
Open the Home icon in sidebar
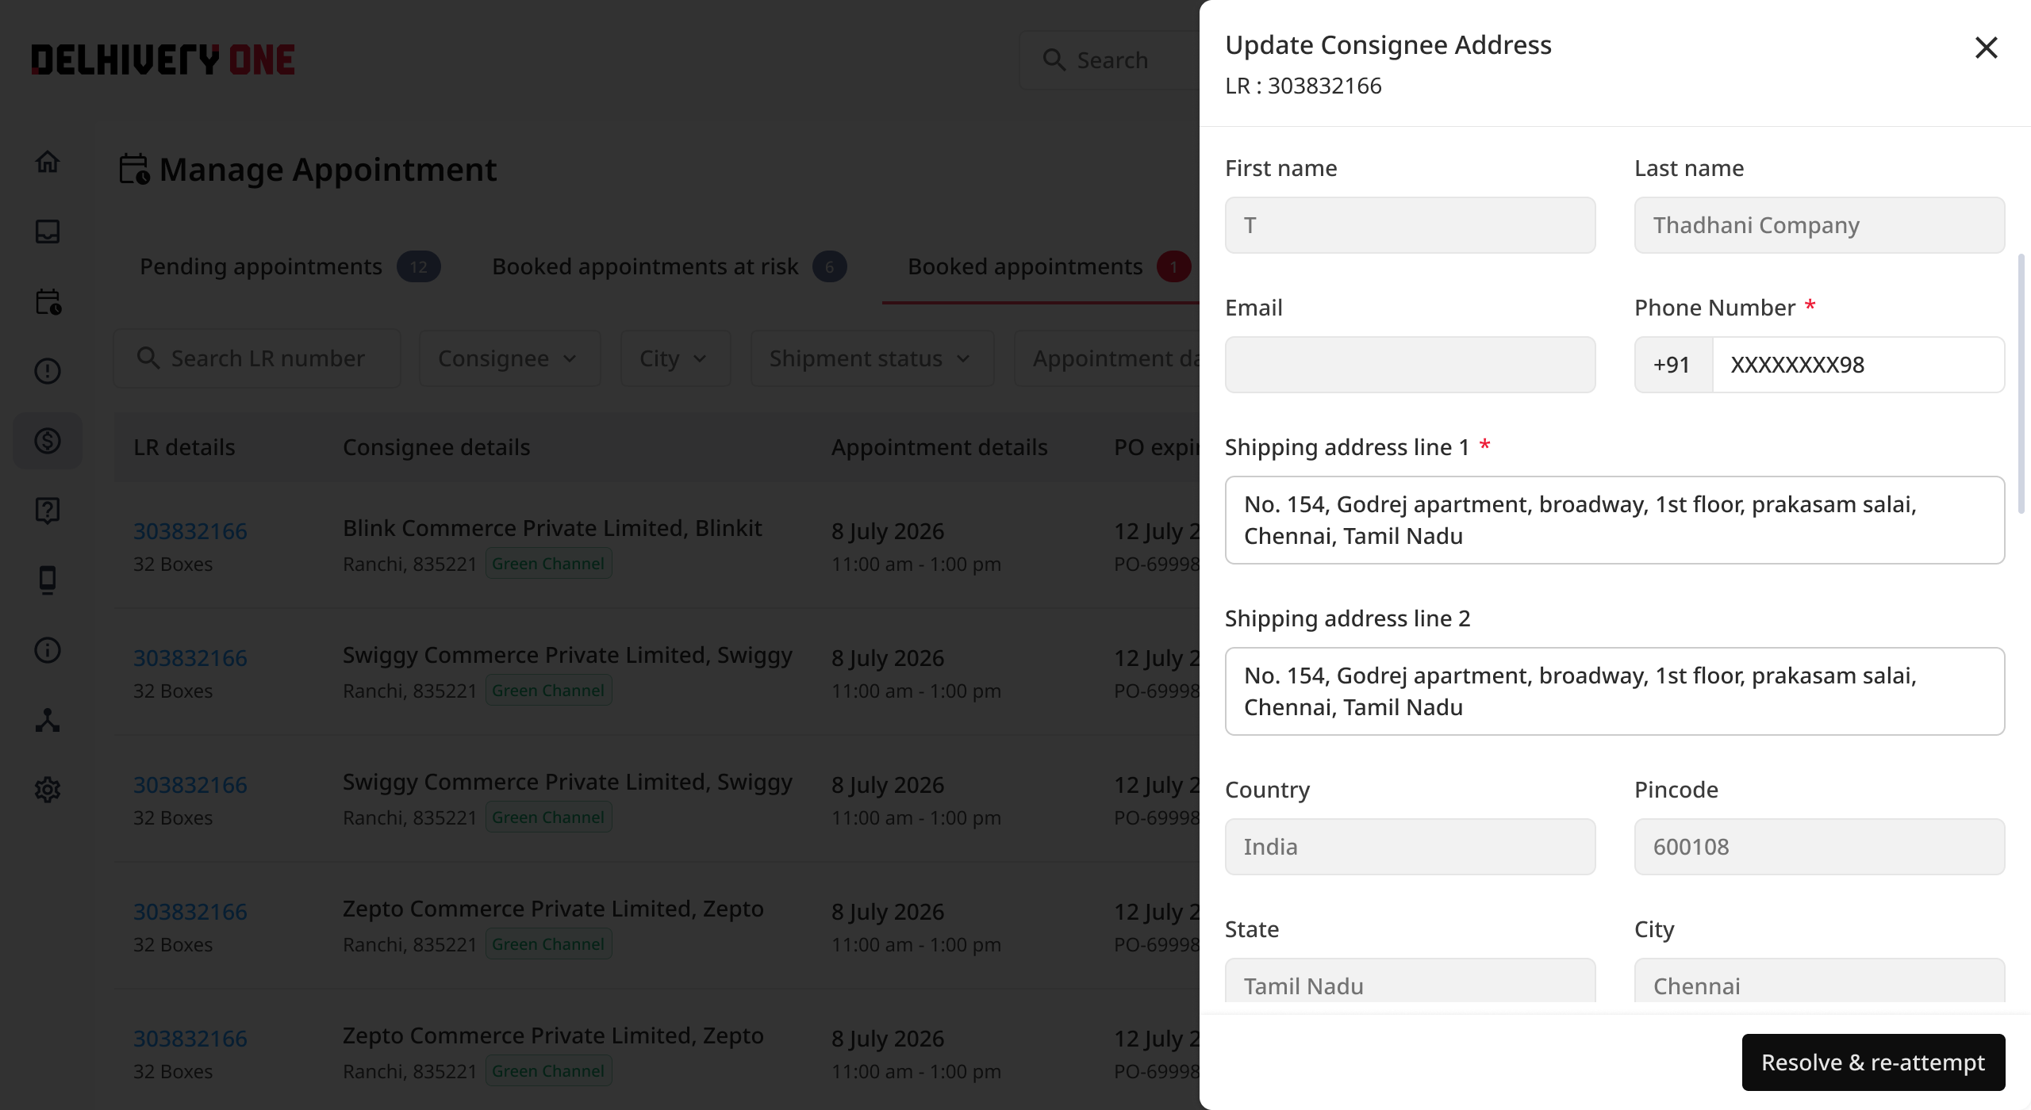point(48,162)
